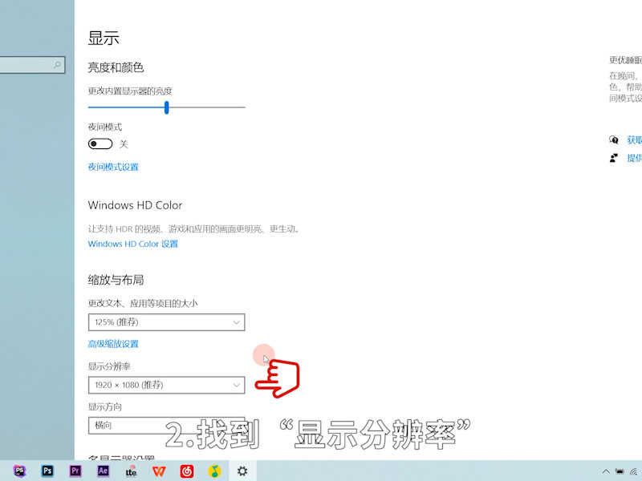642x481 pixels.
Task: Expand the 1920 × 1080 resolution dropdown
Action: [x=166, y=385]
